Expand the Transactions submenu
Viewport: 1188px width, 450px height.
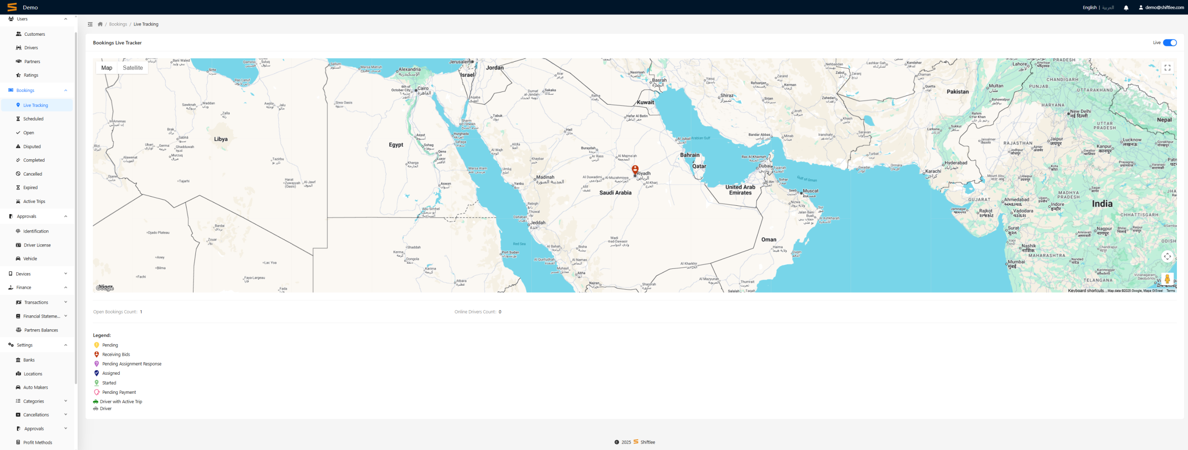(65, 302)
